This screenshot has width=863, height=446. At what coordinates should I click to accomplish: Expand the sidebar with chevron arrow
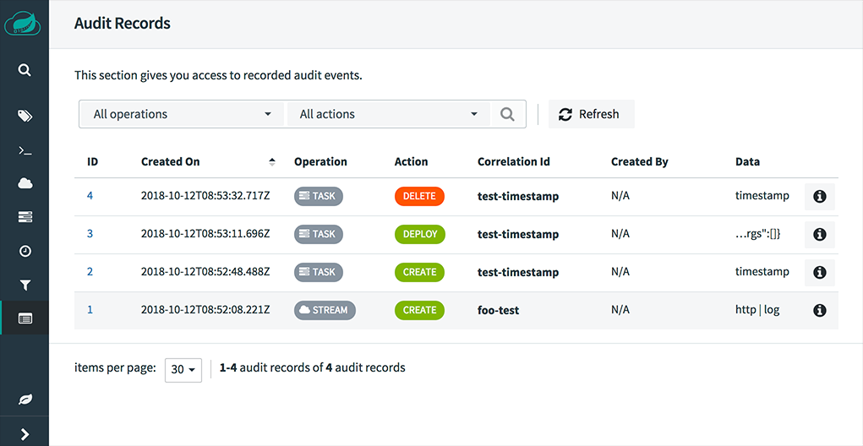[x=25, y=434]
